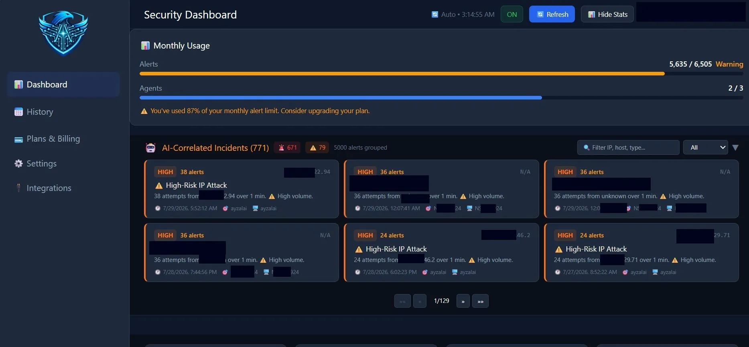The height and width of the screenshot is (347, 749).
Task: Click HIGH badge on 7/28/2026 7:44:56 PM card
Action: pos(165,235)
